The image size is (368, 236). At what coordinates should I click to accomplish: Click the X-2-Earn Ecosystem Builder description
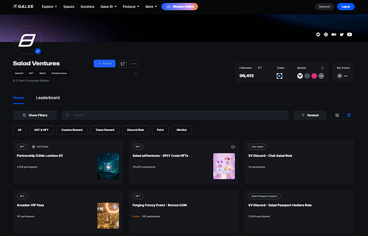(x=31, y=80)
